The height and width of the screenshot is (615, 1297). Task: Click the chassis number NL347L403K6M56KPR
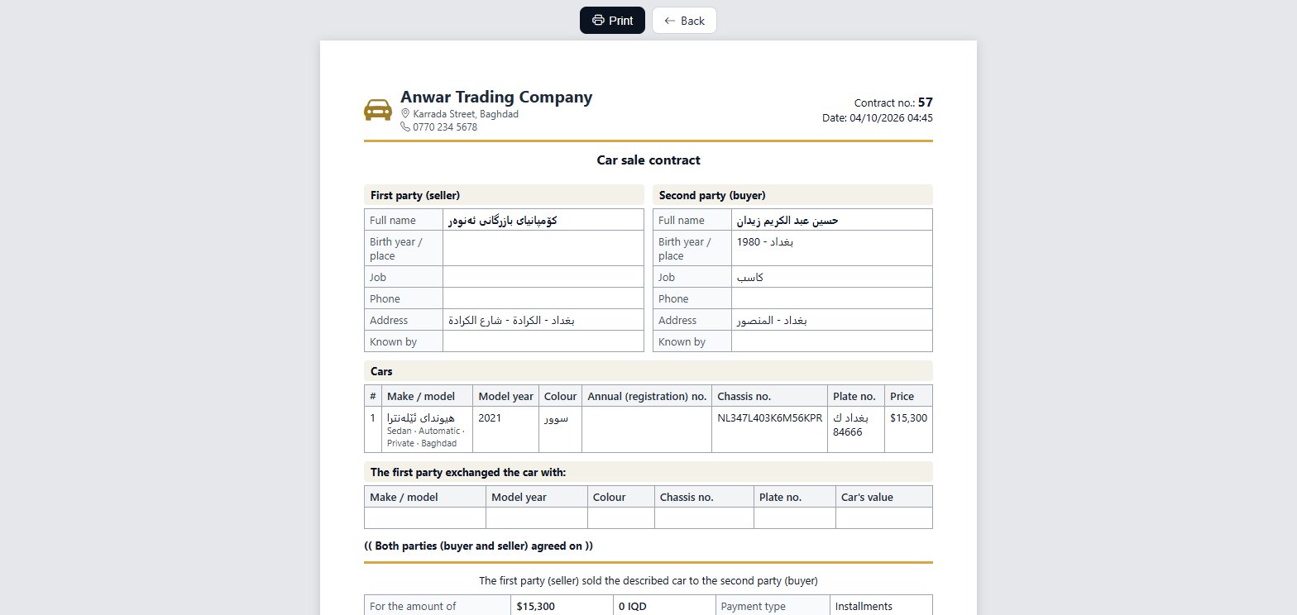coord(770,418)
